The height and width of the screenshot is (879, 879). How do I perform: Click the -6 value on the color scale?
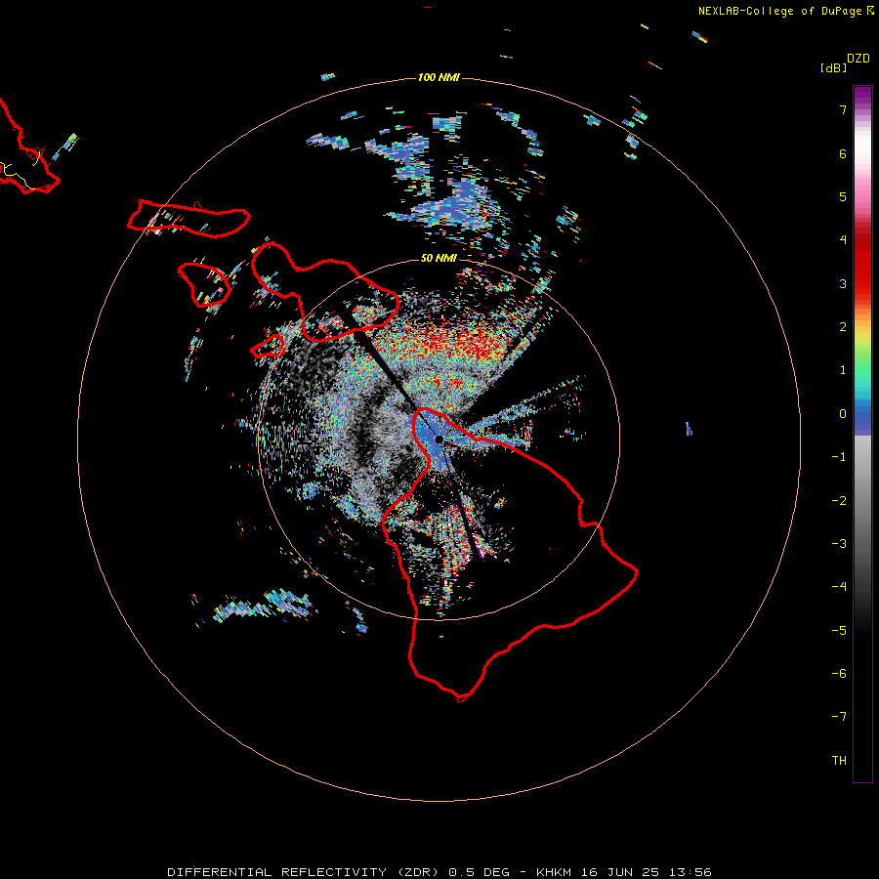point(839,674)
